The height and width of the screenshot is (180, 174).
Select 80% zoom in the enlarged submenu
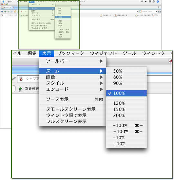coord(126,77)
